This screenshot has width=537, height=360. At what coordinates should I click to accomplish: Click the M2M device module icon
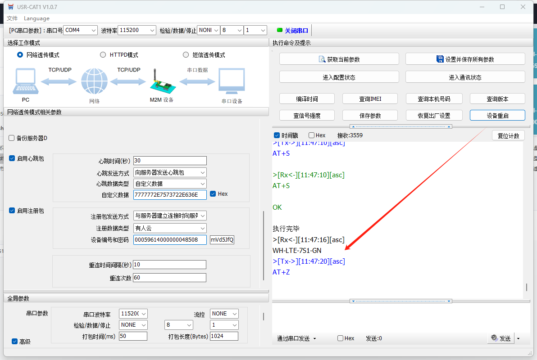point(161,81)
